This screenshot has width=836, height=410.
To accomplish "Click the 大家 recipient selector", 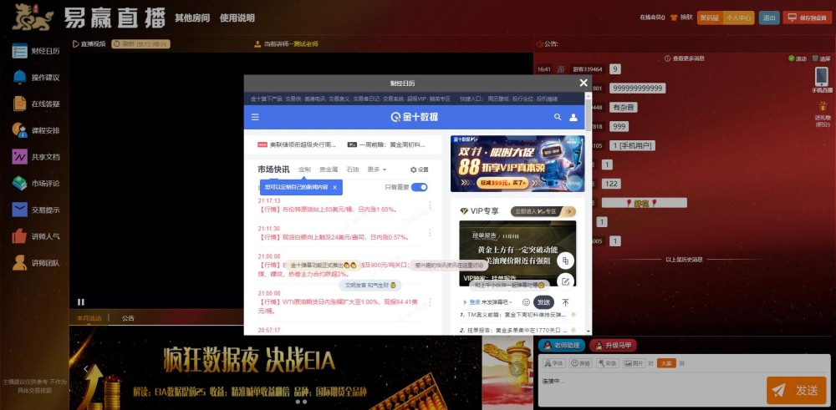I will pyautogui.click(x=666, y=363).
